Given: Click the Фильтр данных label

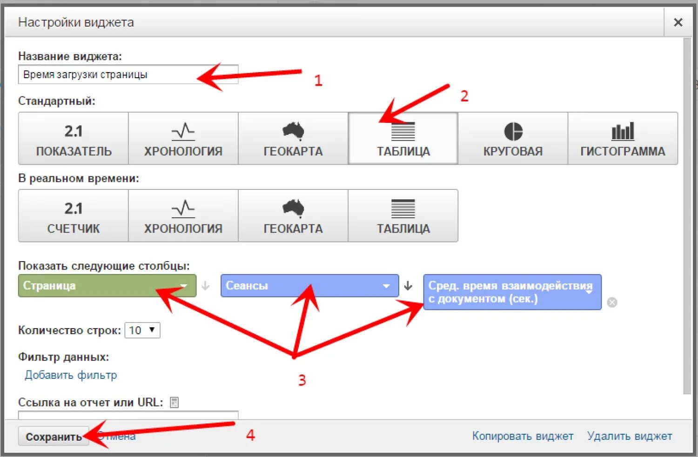Looking at the screenshot, I should 63,357.
